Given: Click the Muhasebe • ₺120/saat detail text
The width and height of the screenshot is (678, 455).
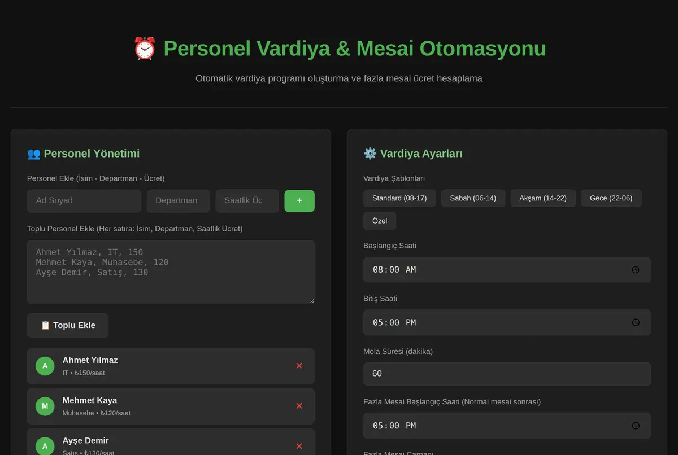Looking at the screenshot, I should [x=97, y=413].
